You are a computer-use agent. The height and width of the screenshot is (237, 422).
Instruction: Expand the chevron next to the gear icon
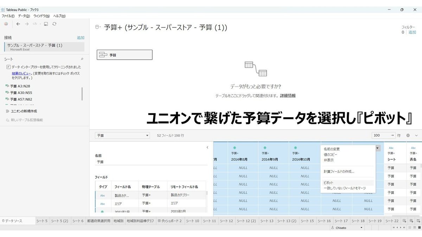(416, 135)
